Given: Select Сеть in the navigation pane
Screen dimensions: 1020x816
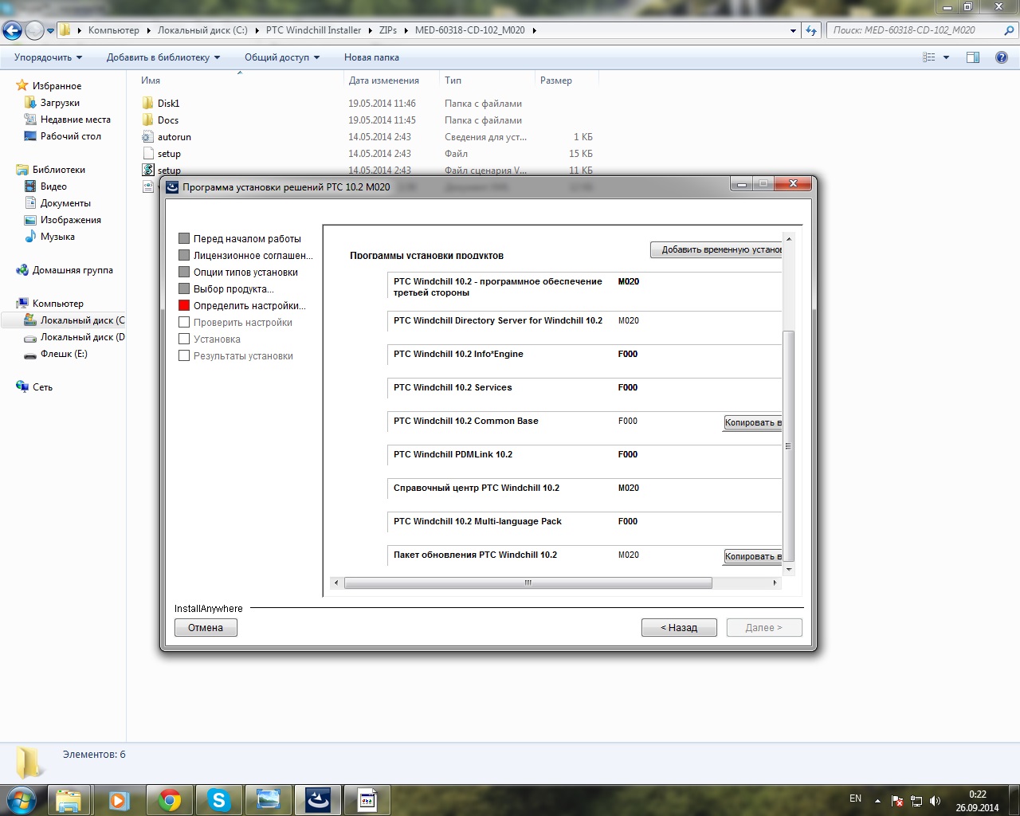Looking at the screenshot, I should pos(42,387).
